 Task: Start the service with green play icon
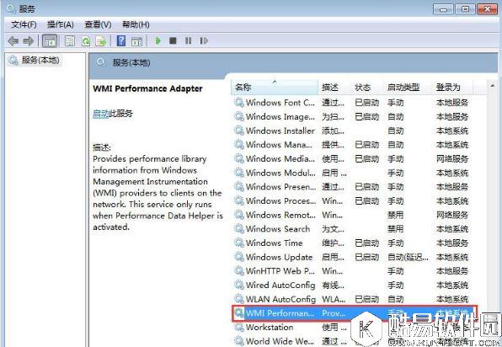coord(158,40)
